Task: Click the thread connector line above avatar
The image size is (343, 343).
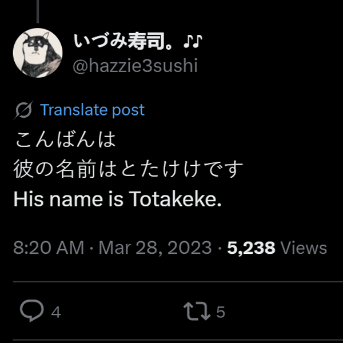Action: pos(38,10)
